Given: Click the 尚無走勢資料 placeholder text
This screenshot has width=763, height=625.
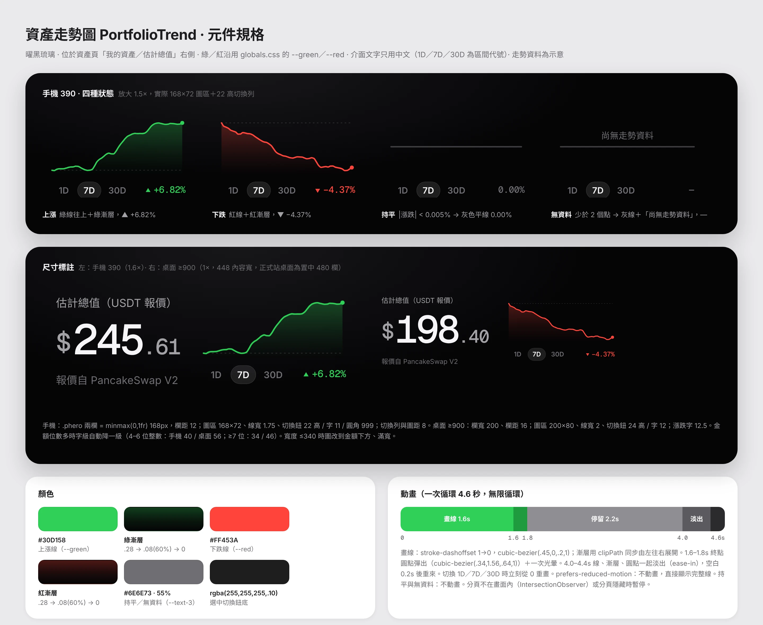Looking at the screenshot, I should coord(627,136).
